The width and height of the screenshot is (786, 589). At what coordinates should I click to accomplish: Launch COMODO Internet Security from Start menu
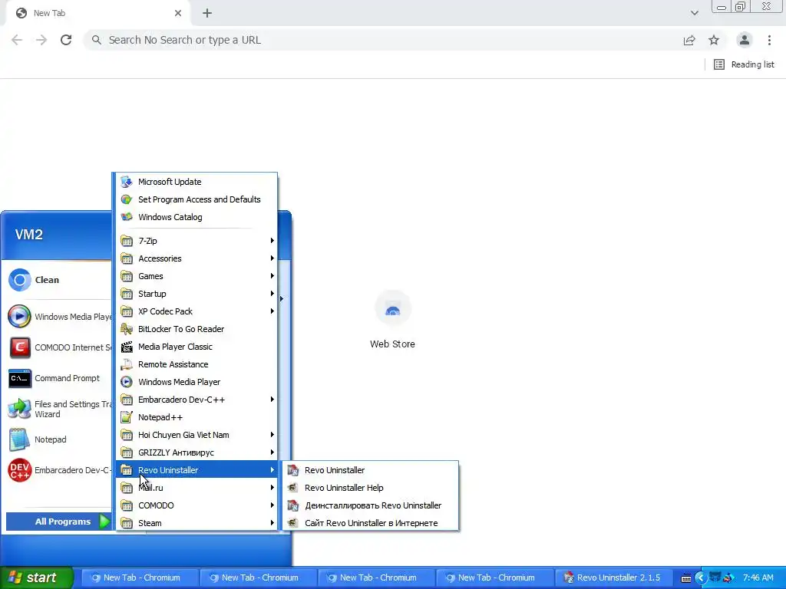(x=58, y=347)
